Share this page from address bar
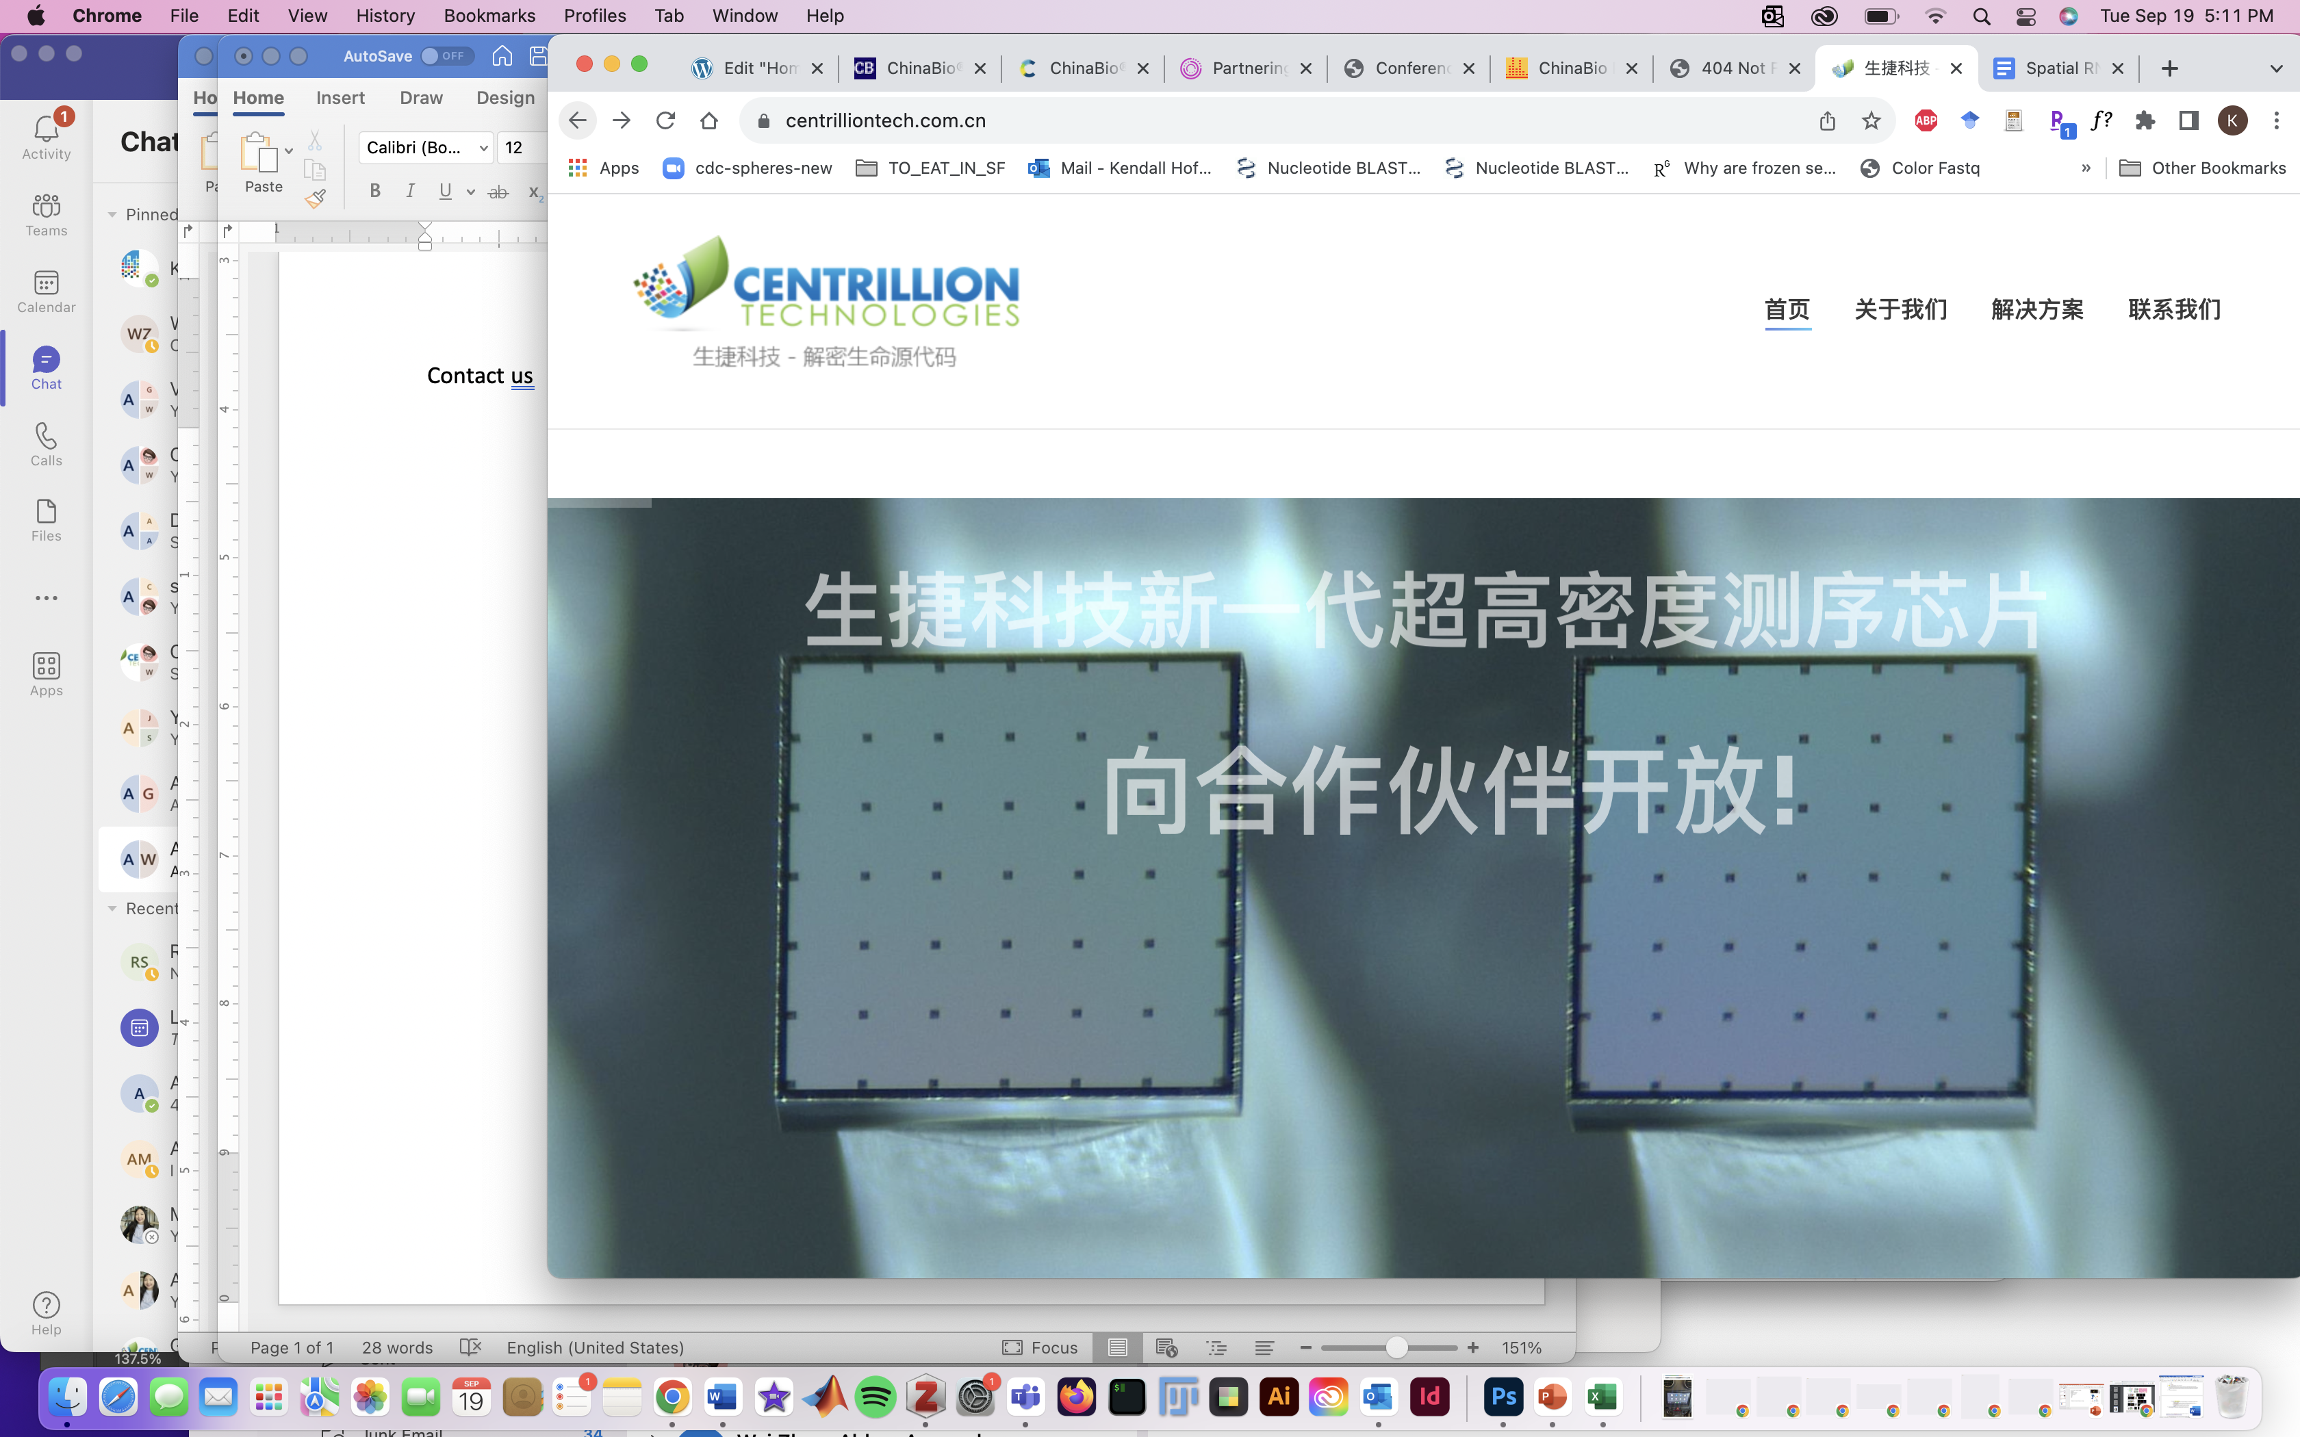Viewport: 2300px width, 1437px height. 1828,120
